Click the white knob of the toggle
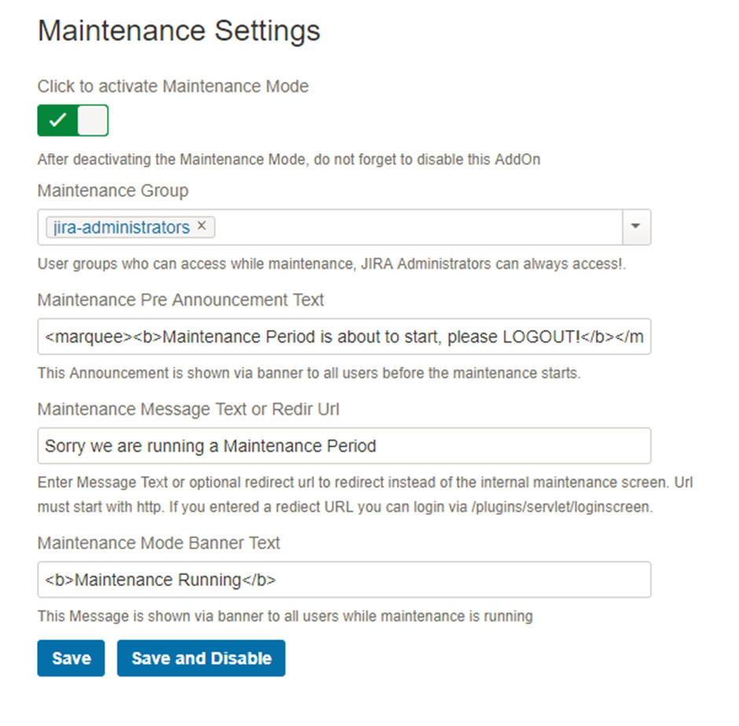The width and height of the screenshot is (739, 726). point(92,120)
